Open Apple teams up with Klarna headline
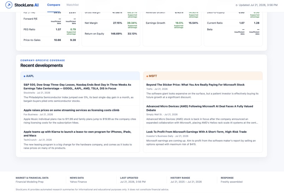284x193 pixels. coord(77,134)
